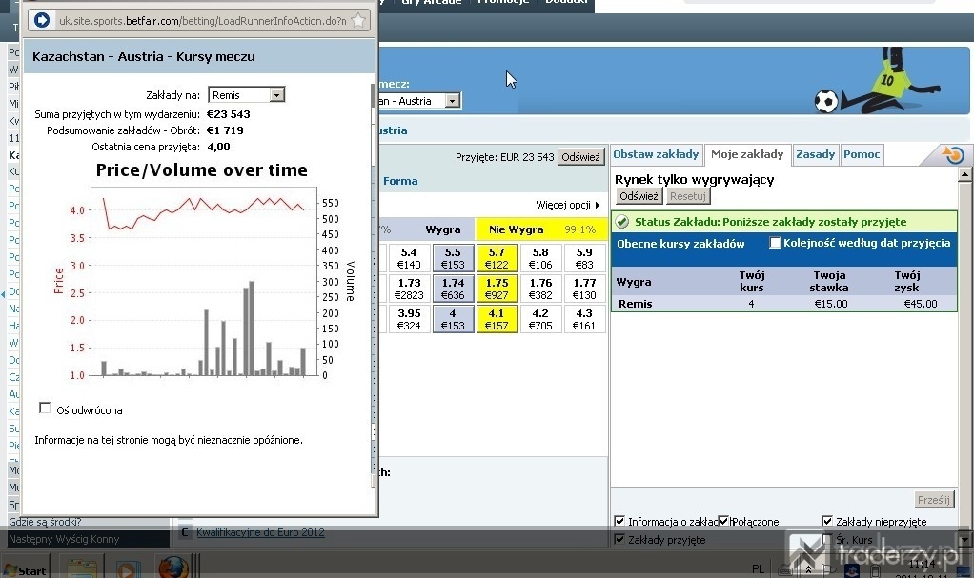974x578 pixels.
Task: Toggle the 'Oś odwrócona' checkbox
Action: [x=45, y=408]
